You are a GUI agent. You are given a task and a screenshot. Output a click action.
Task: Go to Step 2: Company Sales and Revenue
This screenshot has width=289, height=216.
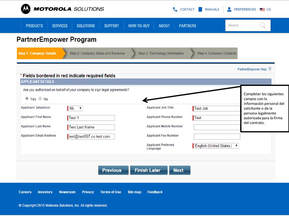(x=97, y=53)
